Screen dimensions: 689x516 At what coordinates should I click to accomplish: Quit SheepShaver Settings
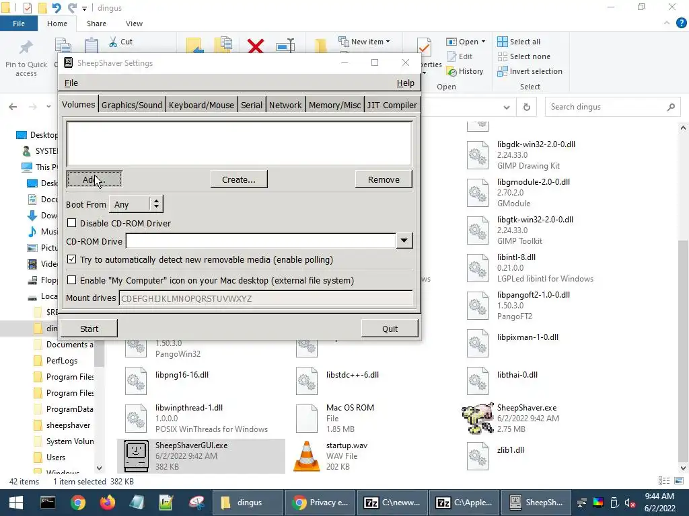point(390,329)
